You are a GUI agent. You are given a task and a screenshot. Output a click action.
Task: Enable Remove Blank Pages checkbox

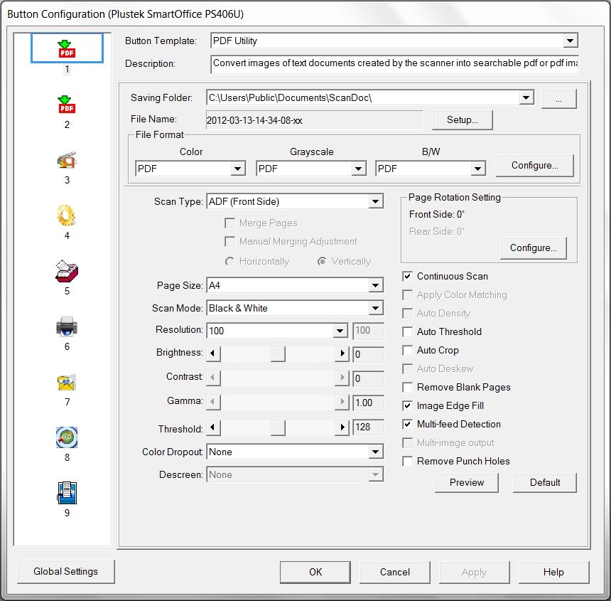tap(407, 388)
